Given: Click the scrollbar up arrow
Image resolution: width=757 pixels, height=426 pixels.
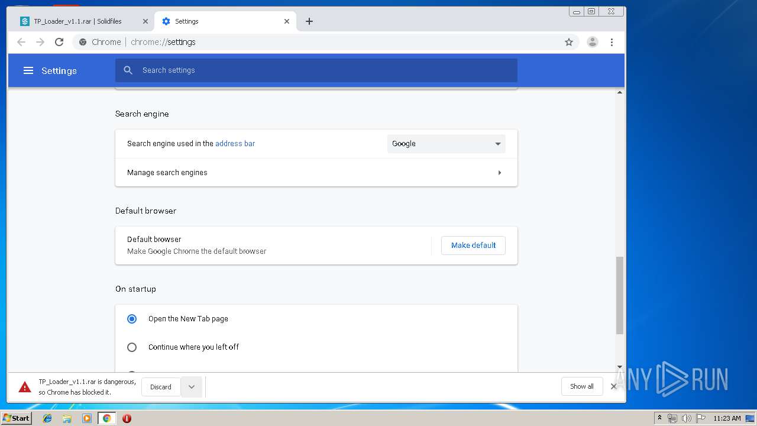Looking at the screenshot, I should [x=620, y=92].
